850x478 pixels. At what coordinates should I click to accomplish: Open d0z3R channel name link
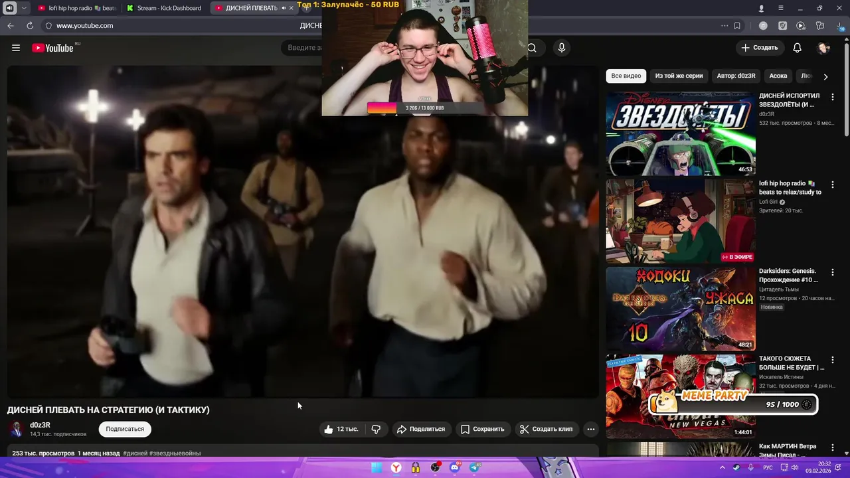click(40, 425)
